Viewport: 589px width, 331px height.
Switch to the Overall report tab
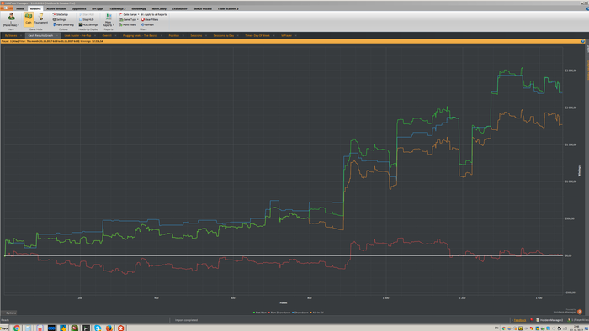[x=107, y=35]
